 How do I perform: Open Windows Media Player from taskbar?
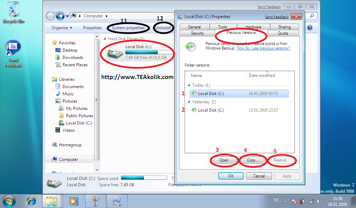point(74,201)
